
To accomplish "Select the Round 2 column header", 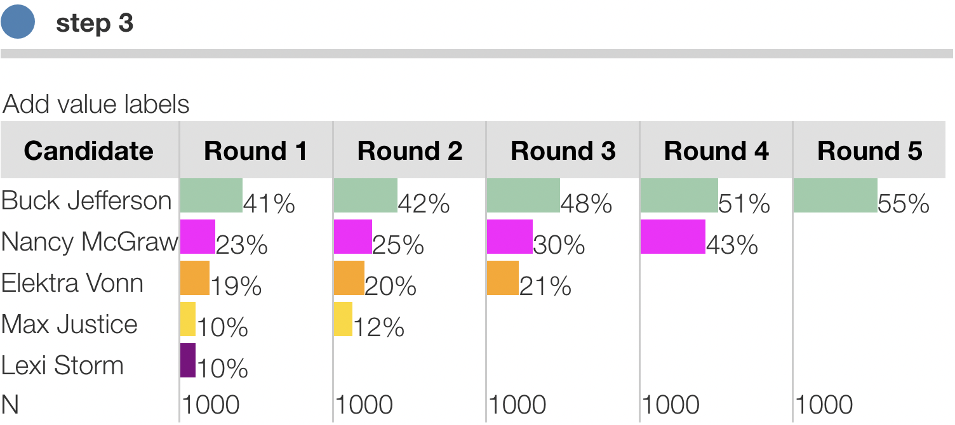I will pos(410,151).
